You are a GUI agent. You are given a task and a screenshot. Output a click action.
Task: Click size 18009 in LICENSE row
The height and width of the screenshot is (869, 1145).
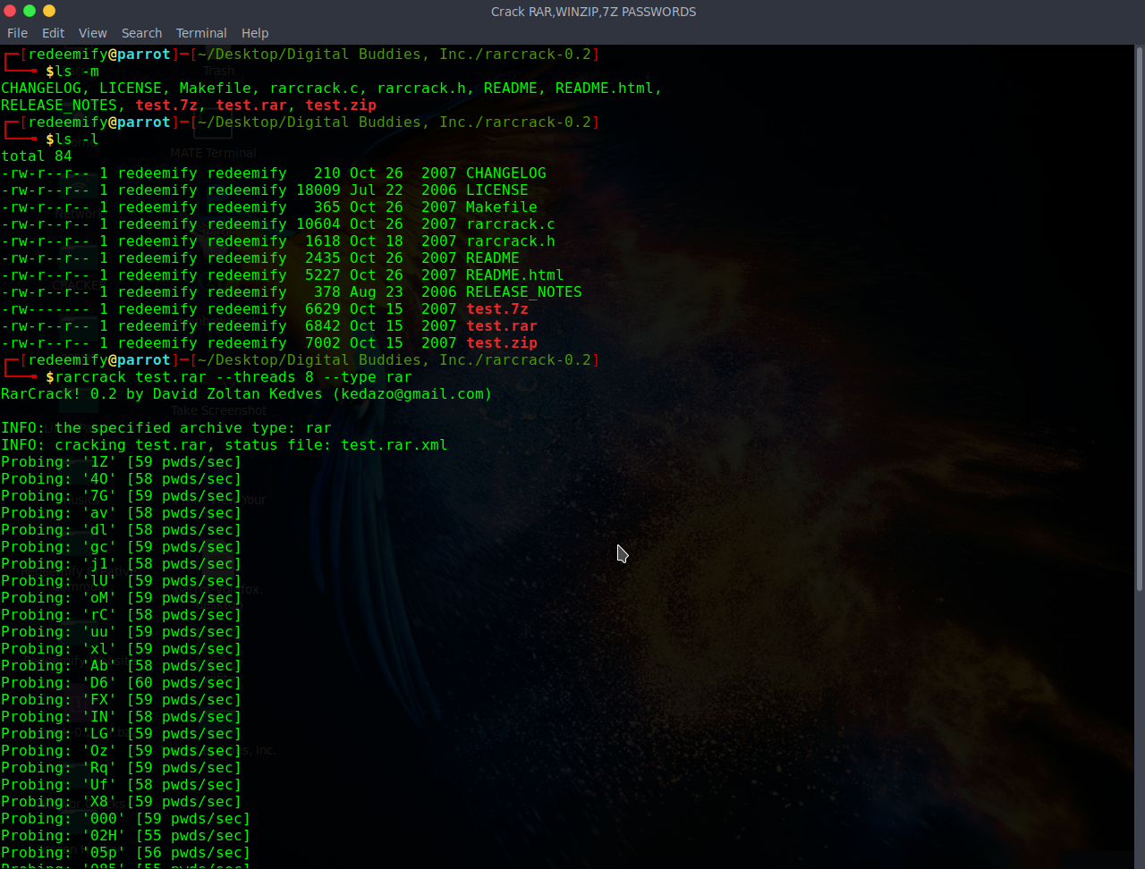coord(318,190)
